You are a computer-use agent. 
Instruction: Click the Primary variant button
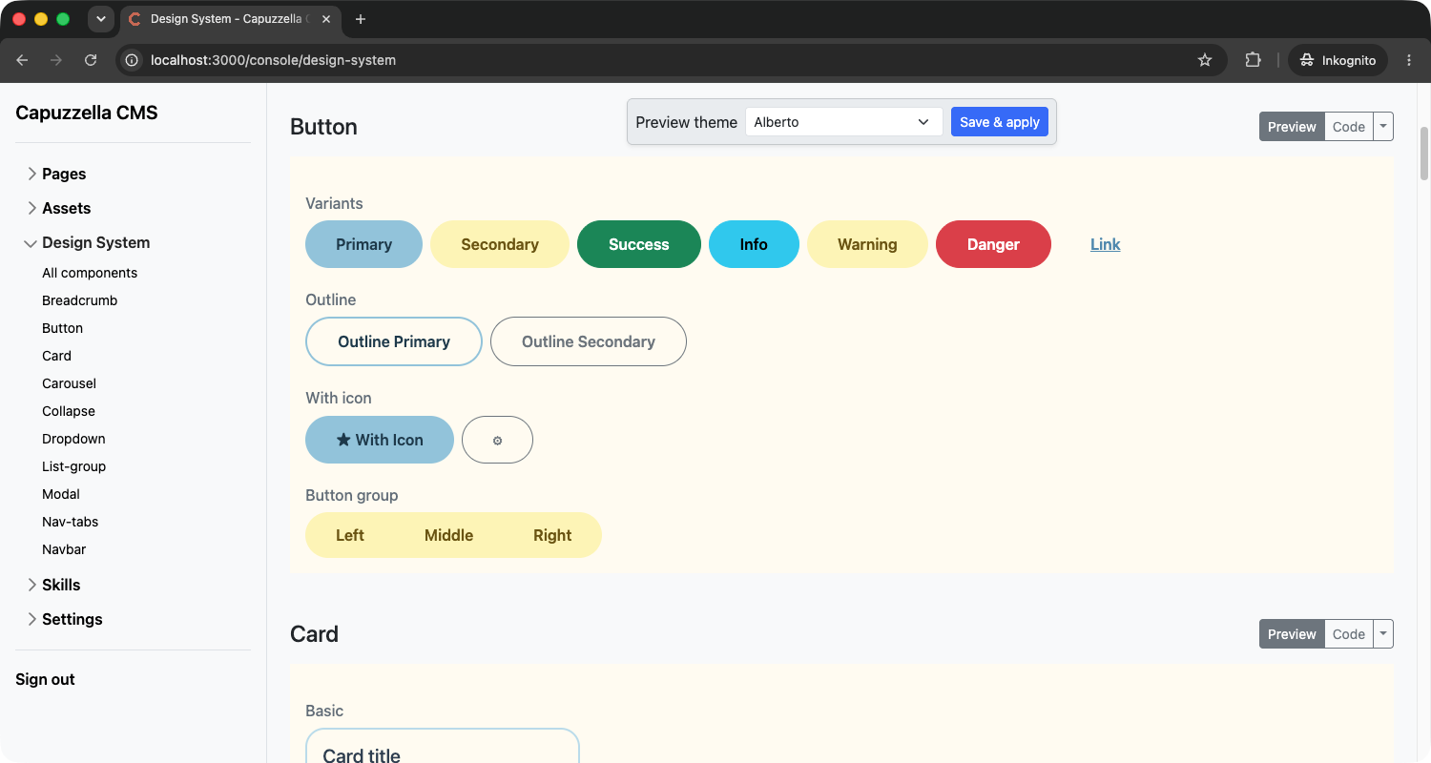click(x=363, y=244)
